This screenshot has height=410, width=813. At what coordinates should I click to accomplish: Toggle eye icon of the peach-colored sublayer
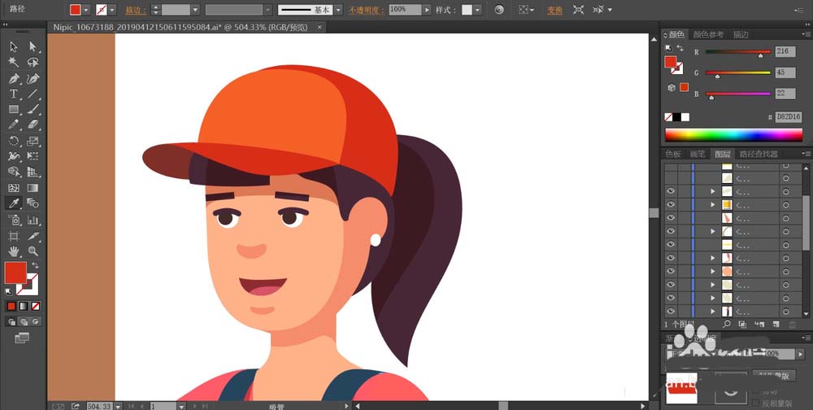tap(671, 271)
